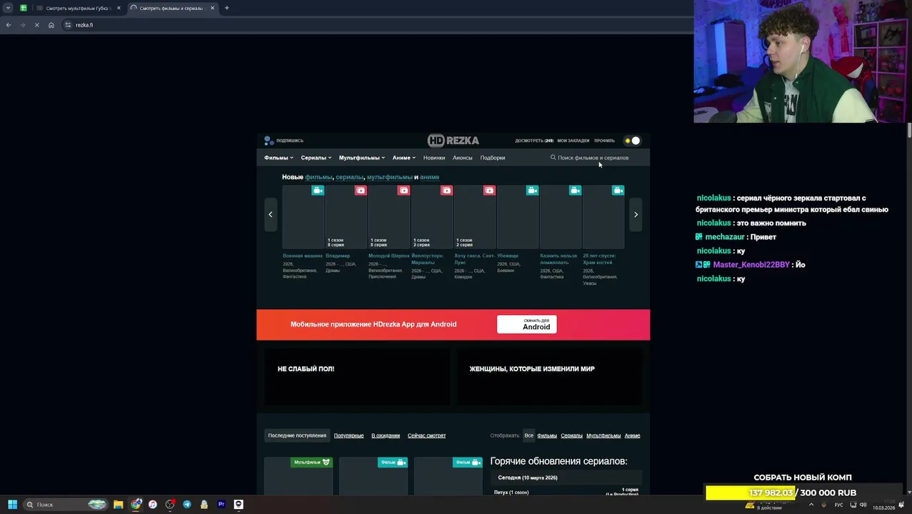Open the Досмотреть (249) link
912x514 pixels.
point(534,141)
